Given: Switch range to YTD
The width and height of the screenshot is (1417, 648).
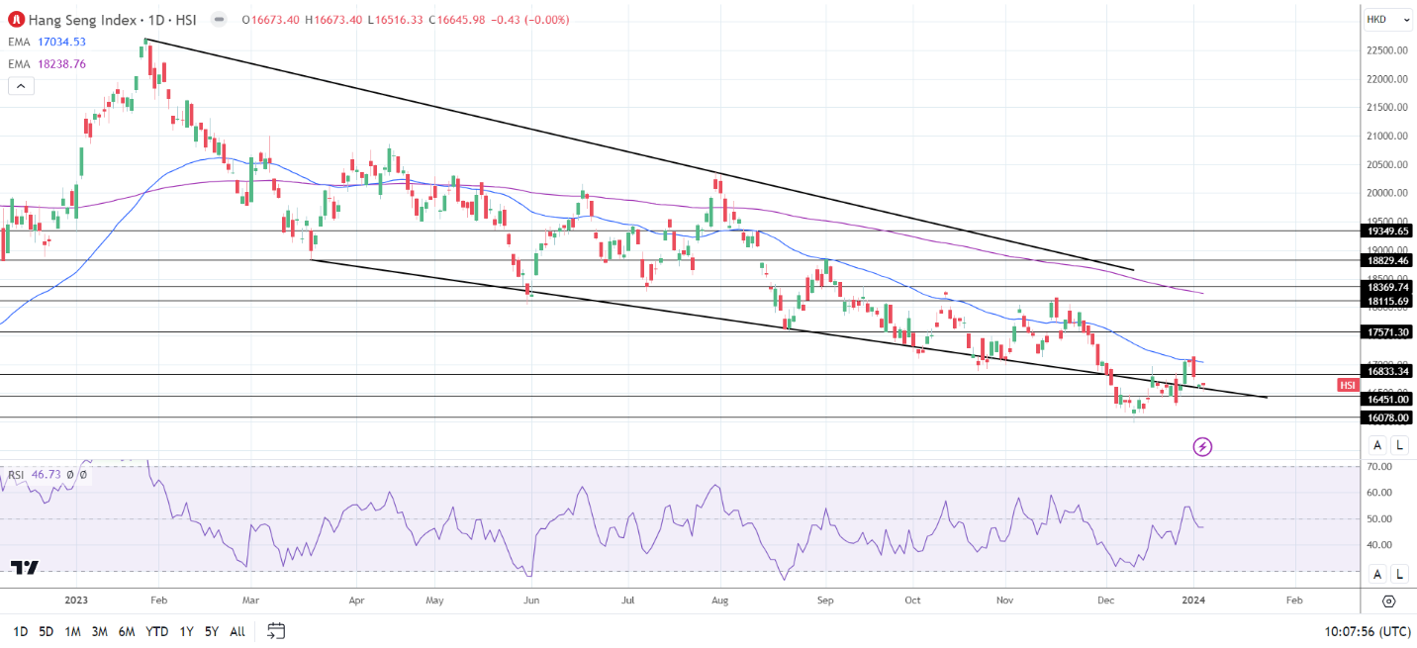Looking at the screenshot, I should pyautogui.click(x=156, y=631).
